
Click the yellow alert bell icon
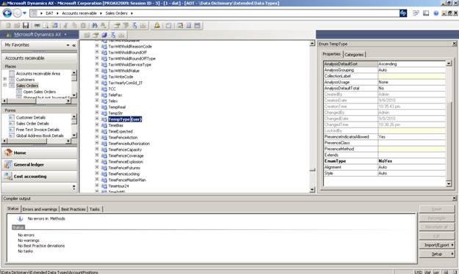pos(157,26)
